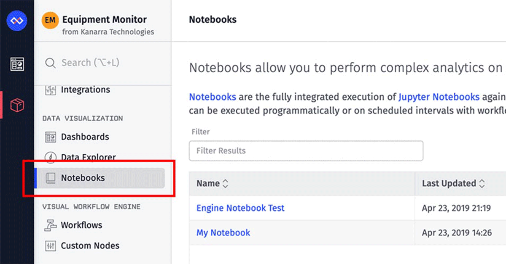Click the Dashboards sidebar icon
This screenshot has width=506, height=264.
pos(51,137)
